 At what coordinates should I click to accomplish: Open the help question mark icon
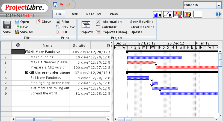(218, 14)
